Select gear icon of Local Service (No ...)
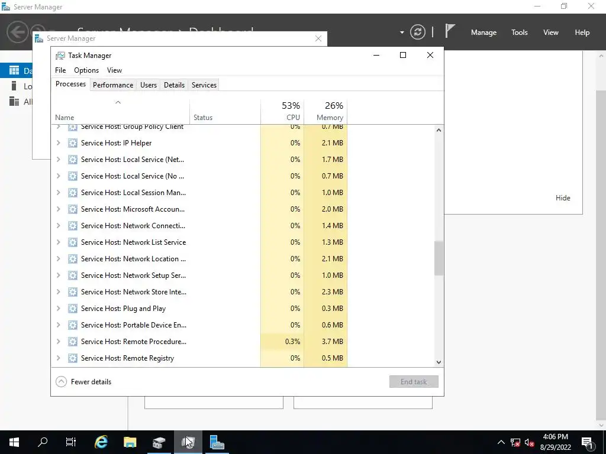 (x=73, y=176)
